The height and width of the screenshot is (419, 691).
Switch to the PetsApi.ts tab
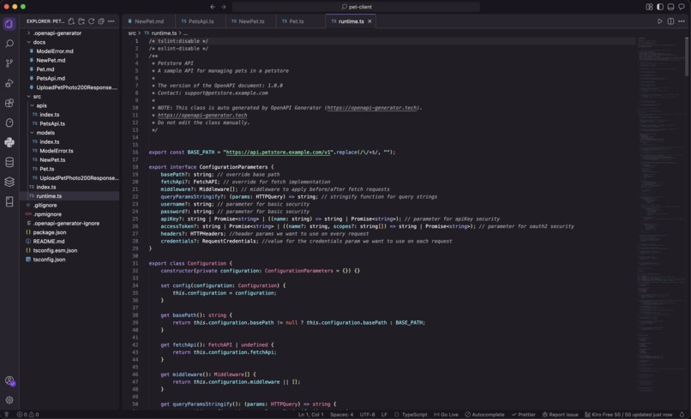[201, 21]
